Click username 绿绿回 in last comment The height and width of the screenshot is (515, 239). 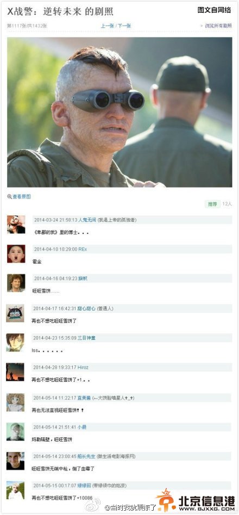(x=84, y=486)
